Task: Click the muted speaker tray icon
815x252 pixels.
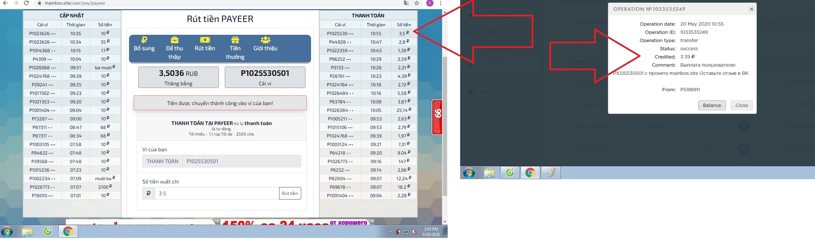Action: coord(414,232)
